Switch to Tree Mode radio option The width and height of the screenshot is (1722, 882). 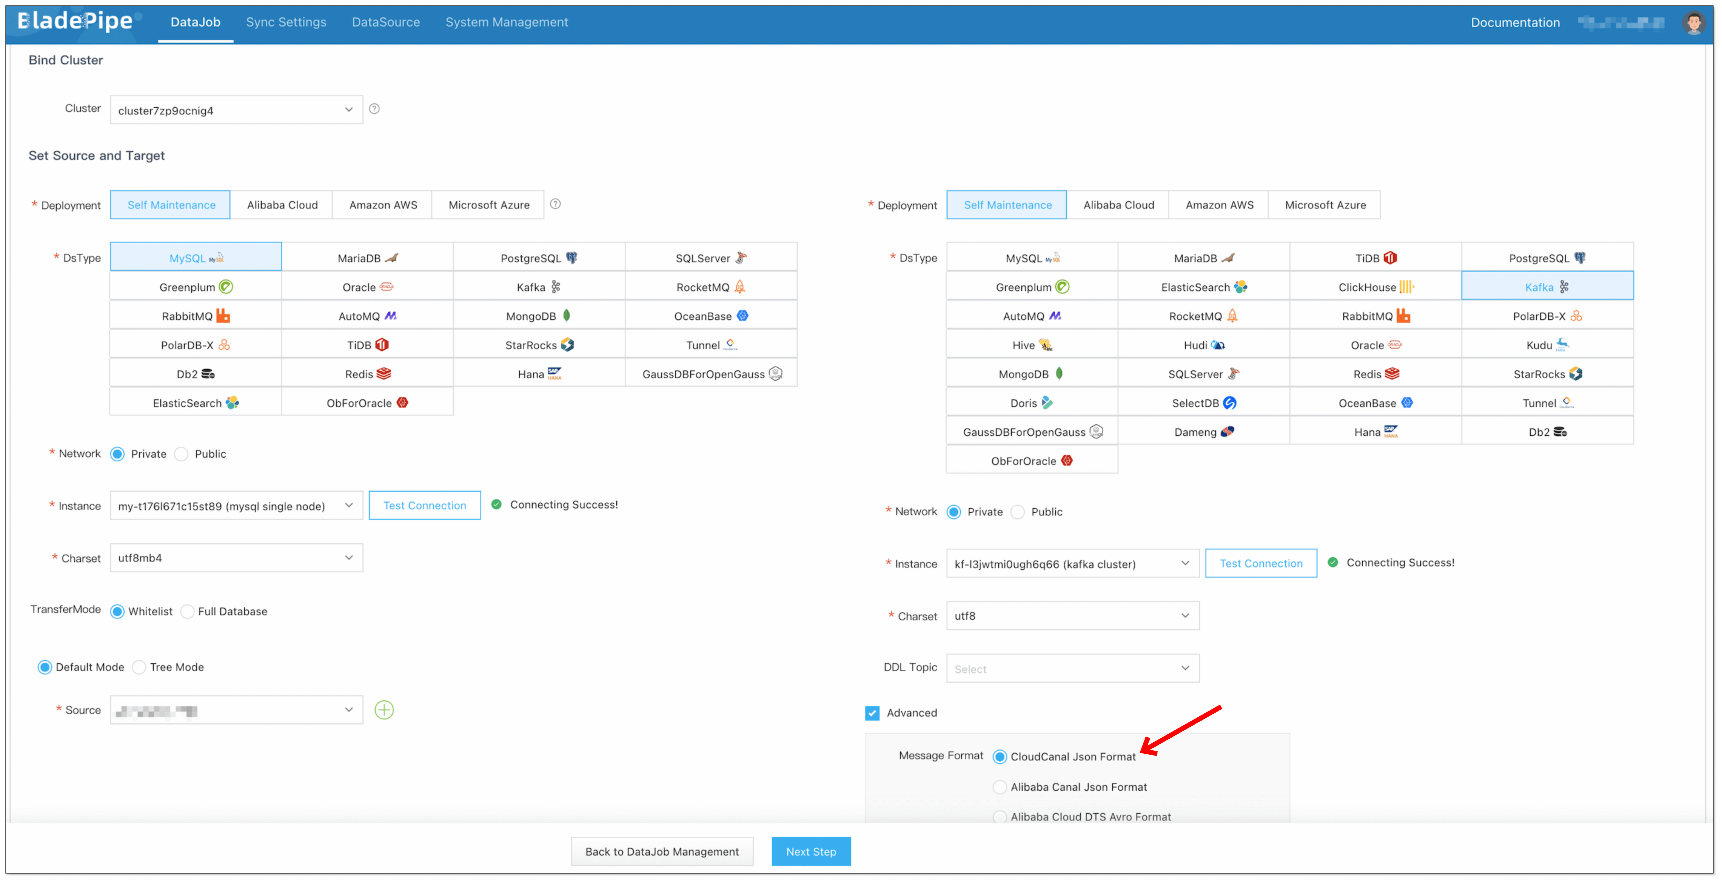[140, 667]
